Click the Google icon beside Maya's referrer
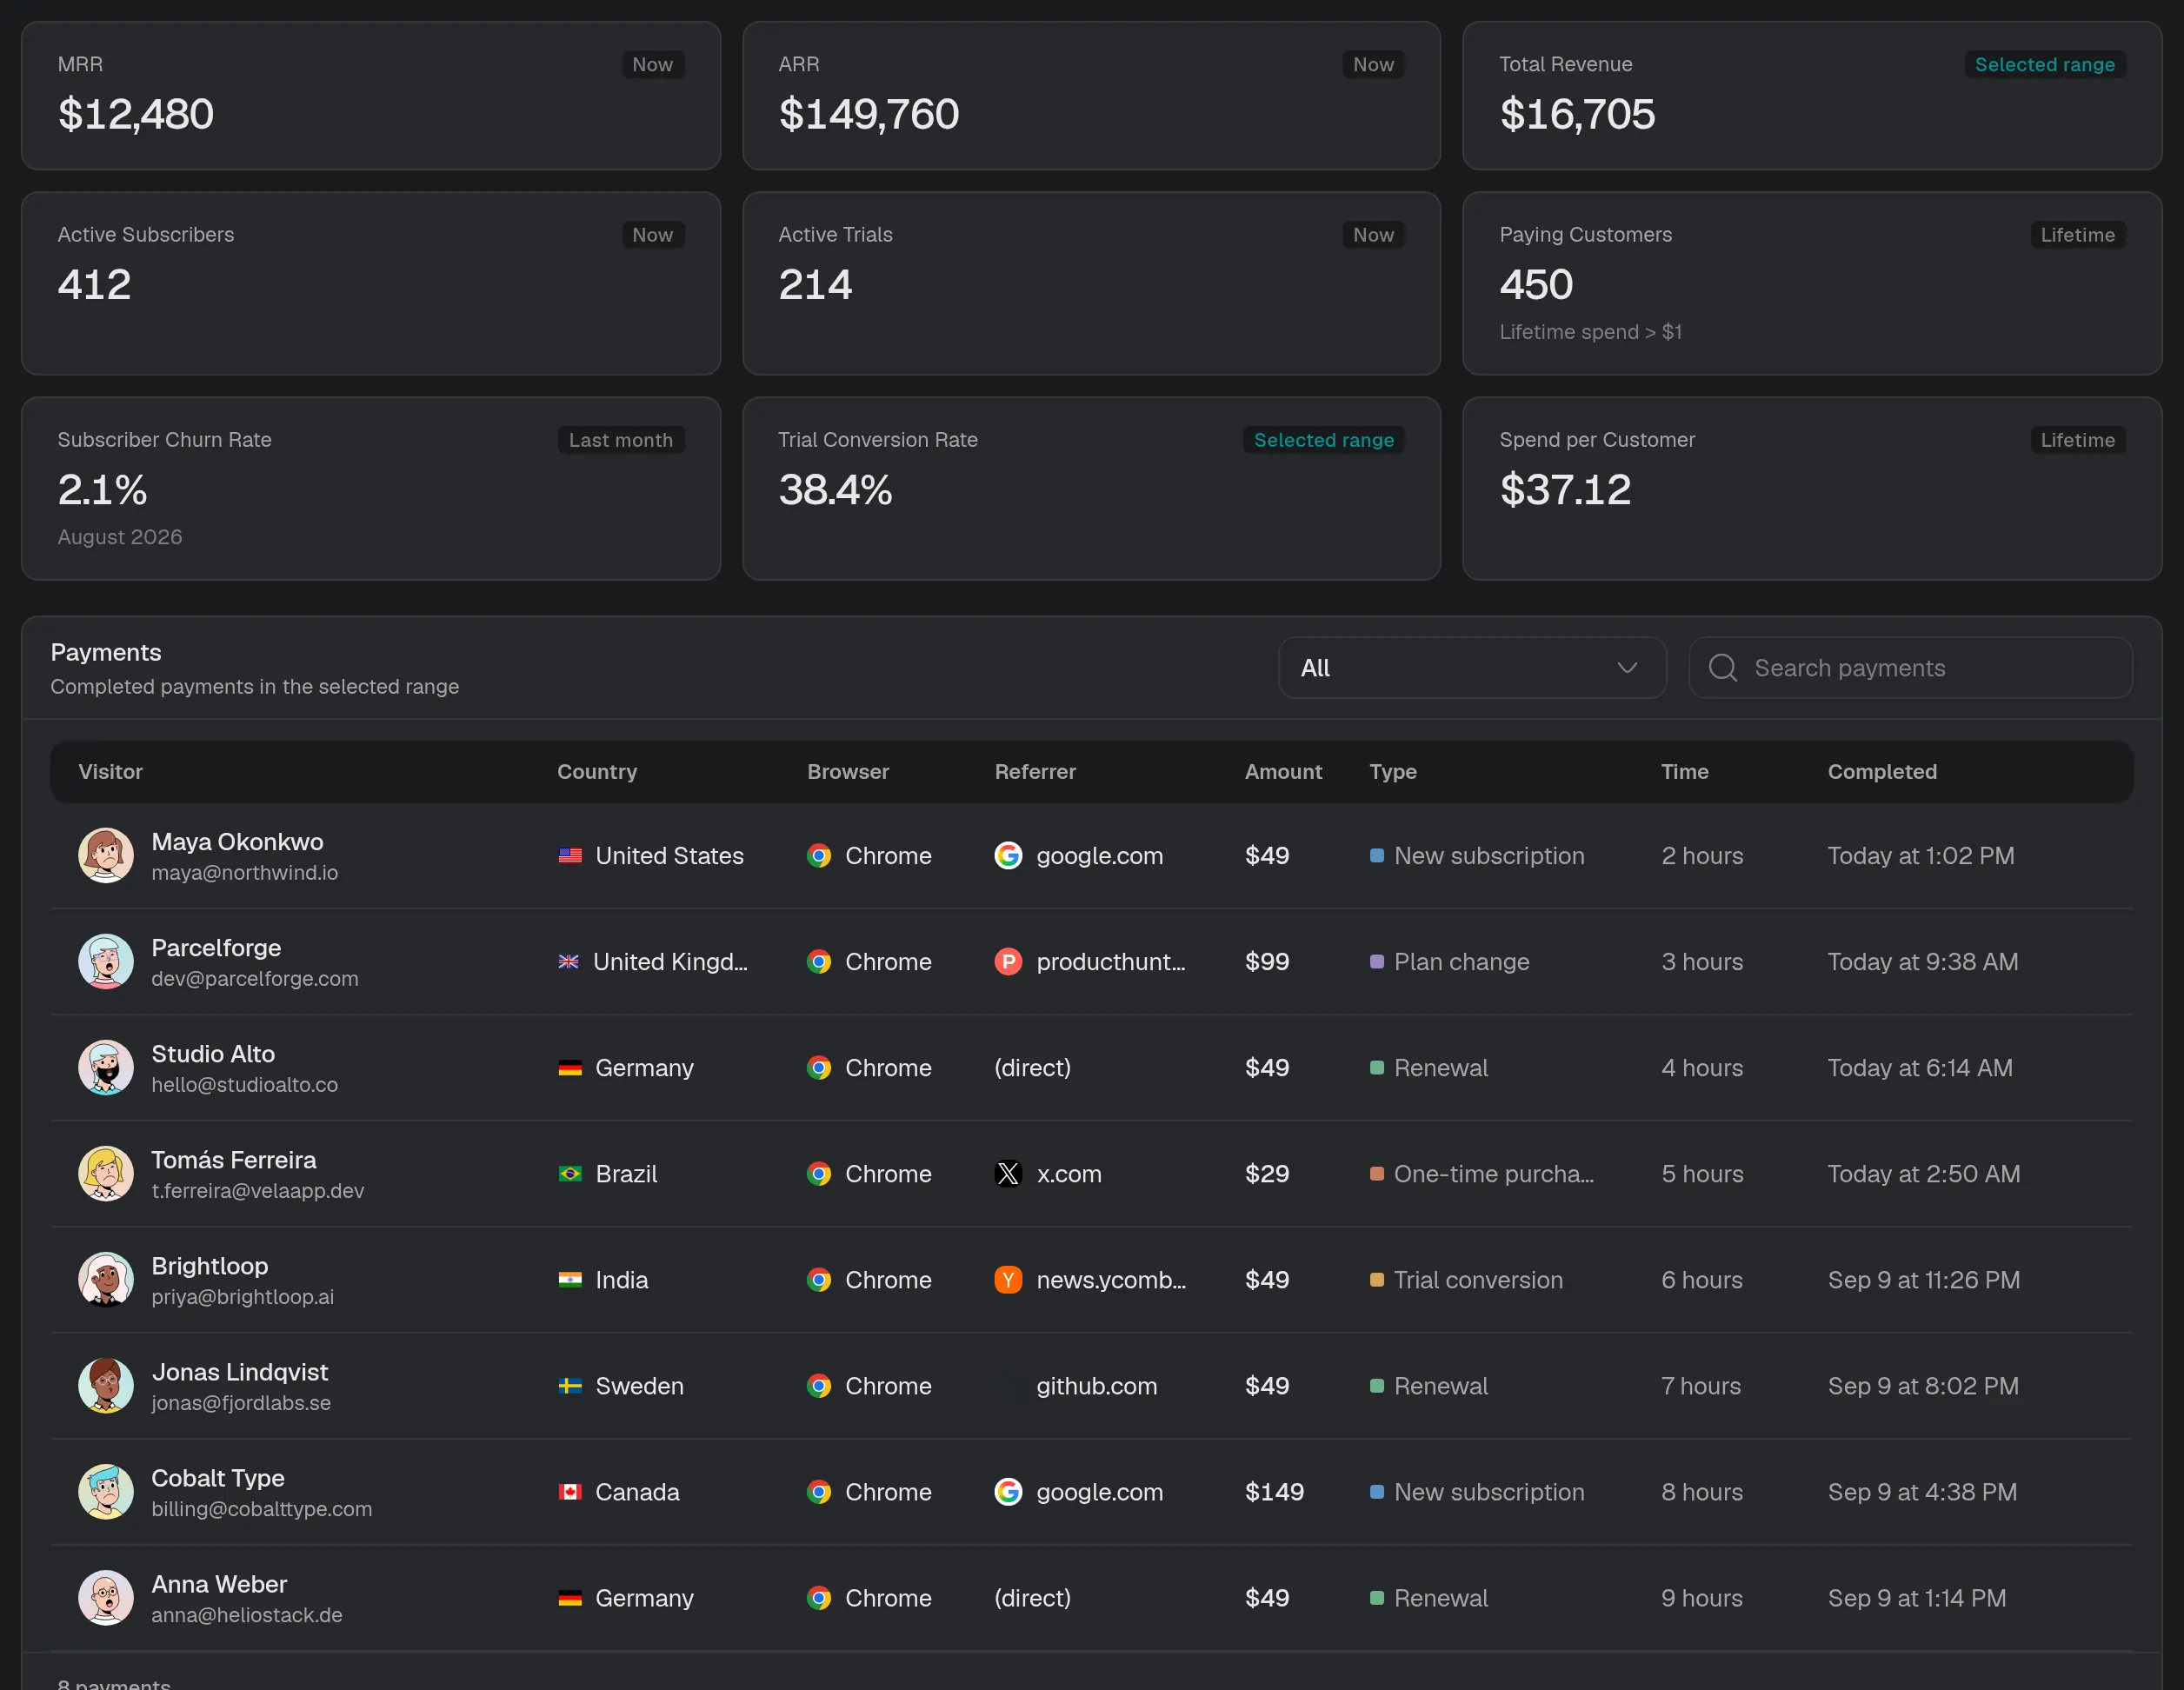The width and height of the screenshot is (2184, 1690). 1008,856
